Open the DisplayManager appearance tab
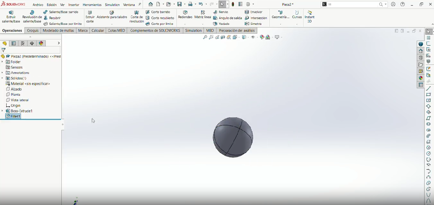Image resolution: width=434 pixels, height=205 pixels. (x=41, y=43)
